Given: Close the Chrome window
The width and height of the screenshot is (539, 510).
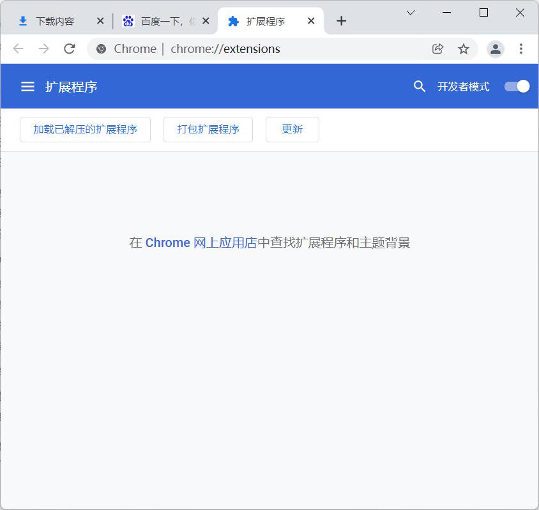Looking at the screenshot, I should click(520, 13).
